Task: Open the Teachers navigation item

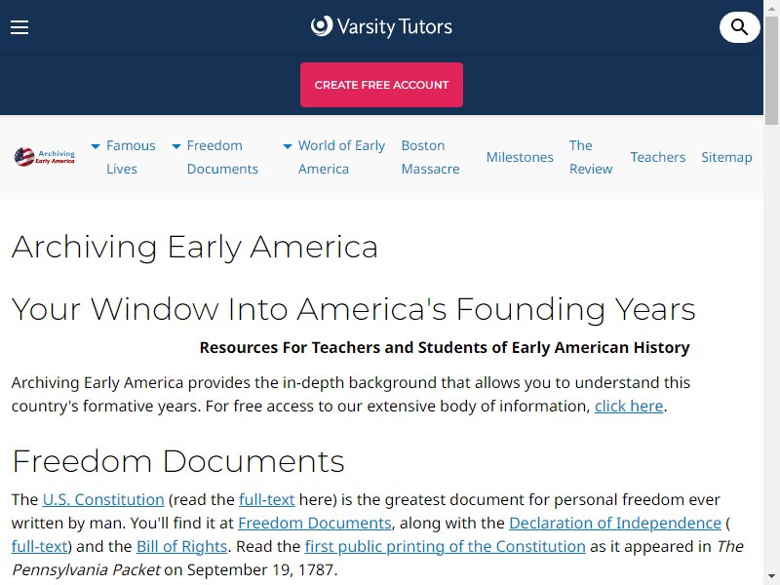Action: 657,157
